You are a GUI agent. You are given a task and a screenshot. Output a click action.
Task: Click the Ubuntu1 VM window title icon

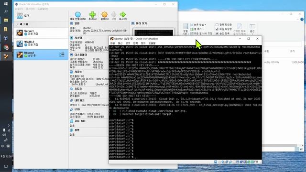pyautogui.click(x=112, y=39)
